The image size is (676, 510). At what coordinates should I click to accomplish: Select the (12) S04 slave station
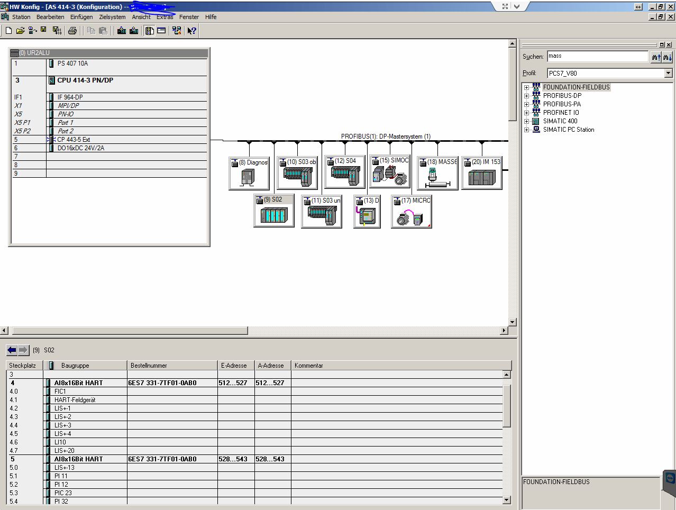345,172
